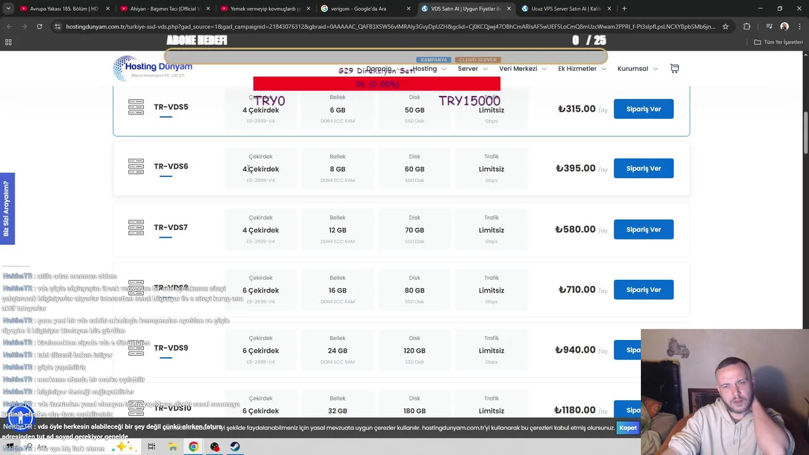Select the TR-VDS6 plan name
Viewport: 809px width, 455px height.
171,166
